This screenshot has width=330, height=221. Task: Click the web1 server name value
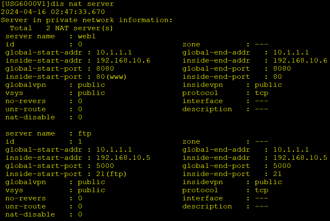[x=87, y=36]
